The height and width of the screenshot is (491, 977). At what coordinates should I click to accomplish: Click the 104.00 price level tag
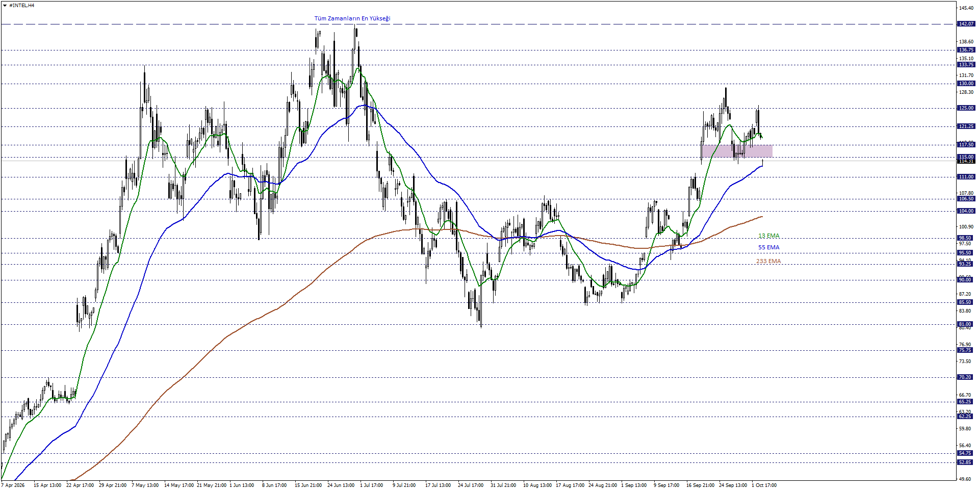(966, 211)
